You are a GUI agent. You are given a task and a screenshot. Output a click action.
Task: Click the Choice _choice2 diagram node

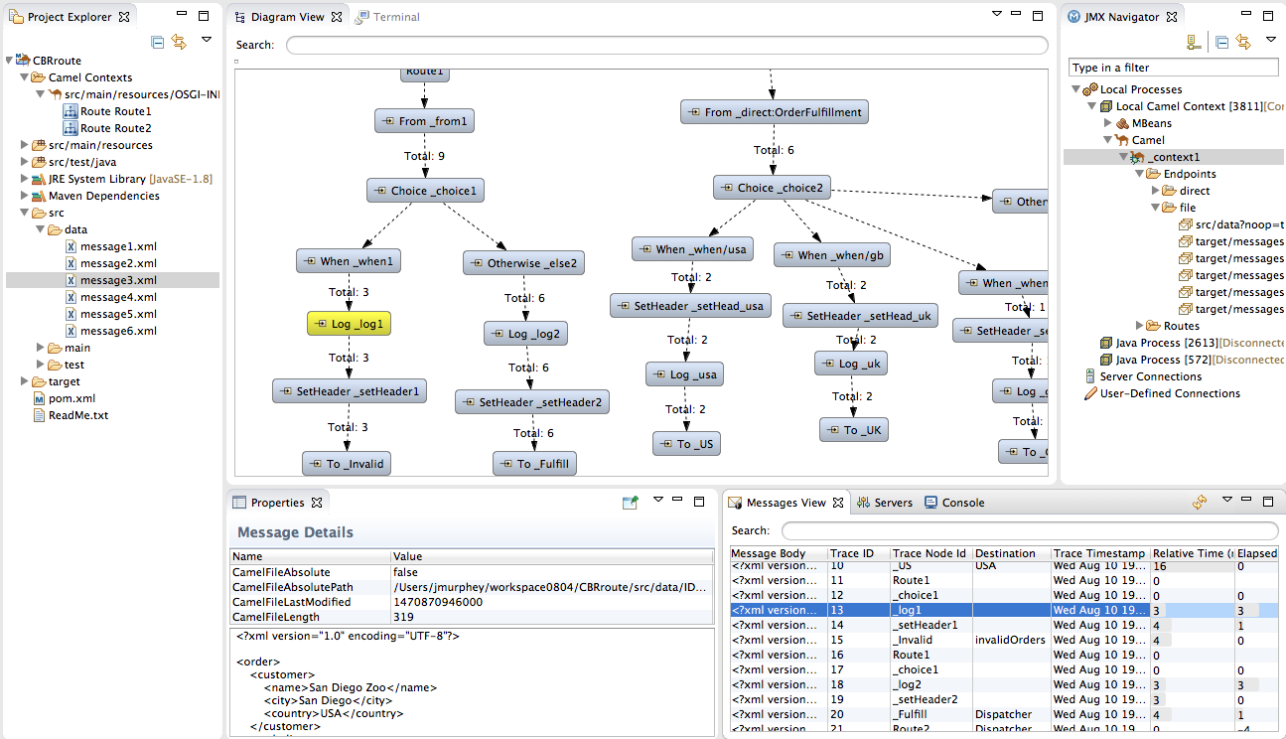pyautogui.click(x=774, y=188)
